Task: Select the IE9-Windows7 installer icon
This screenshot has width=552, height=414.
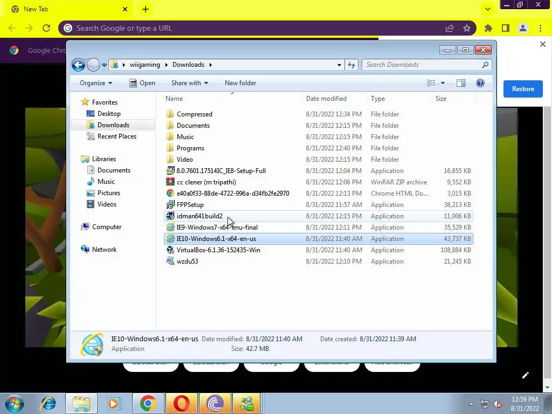Action: coord(170,227)
